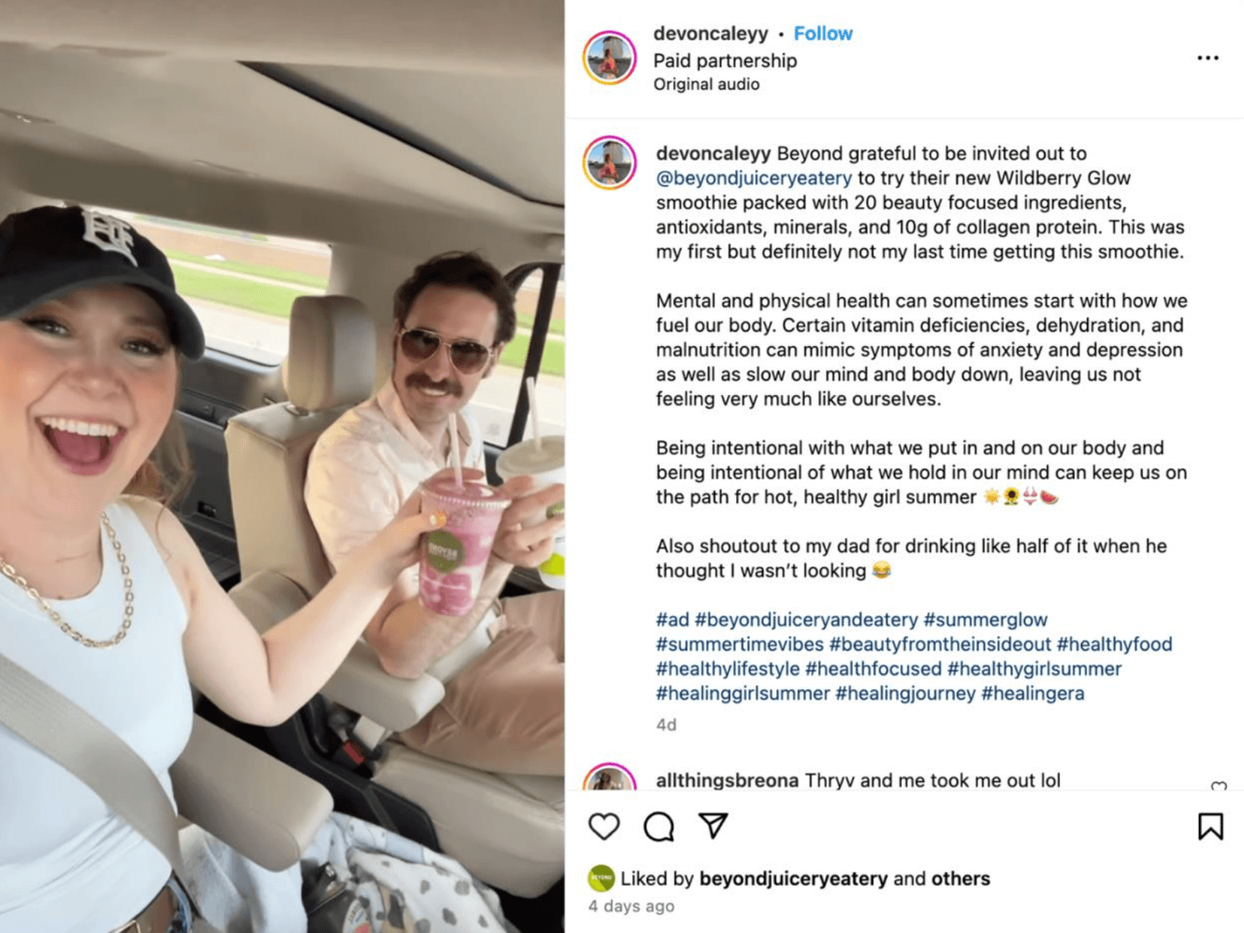Open the #ad hashtag
The height and width of the screenshot is (933, 1244).
tap(673, 620)
